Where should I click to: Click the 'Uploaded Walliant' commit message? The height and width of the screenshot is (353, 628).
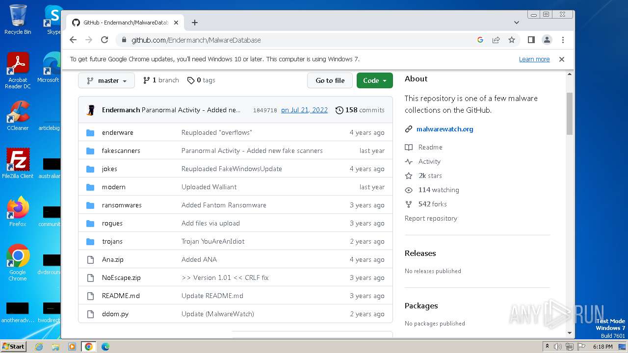pos(209,187)
